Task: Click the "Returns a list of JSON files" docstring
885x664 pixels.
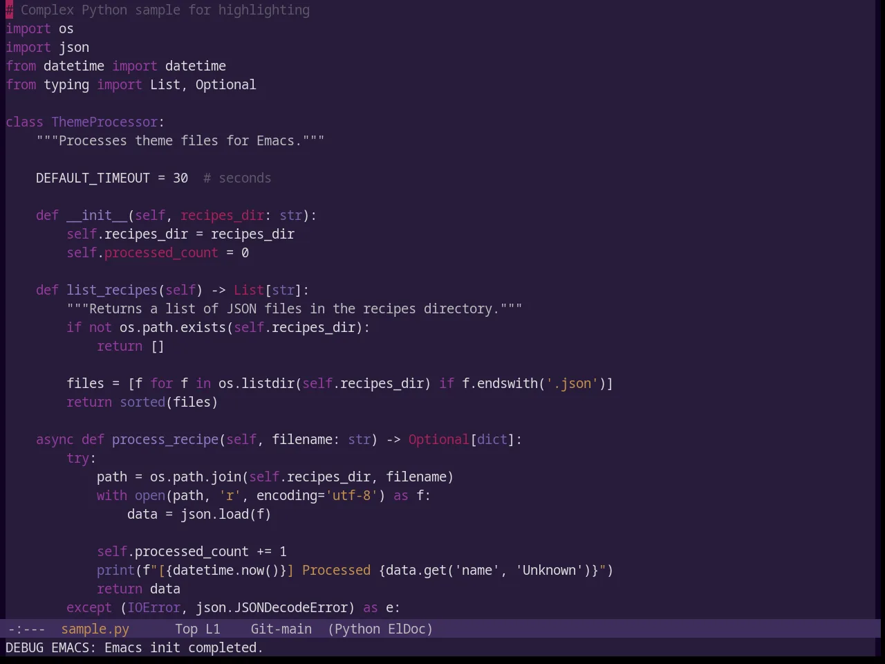Action: [294, 308]
